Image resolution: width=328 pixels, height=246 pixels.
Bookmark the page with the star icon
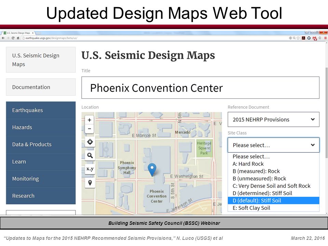coord(298,38)
